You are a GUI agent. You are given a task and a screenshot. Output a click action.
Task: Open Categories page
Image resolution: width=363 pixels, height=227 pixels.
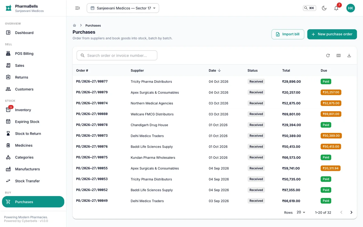[33, 157]
